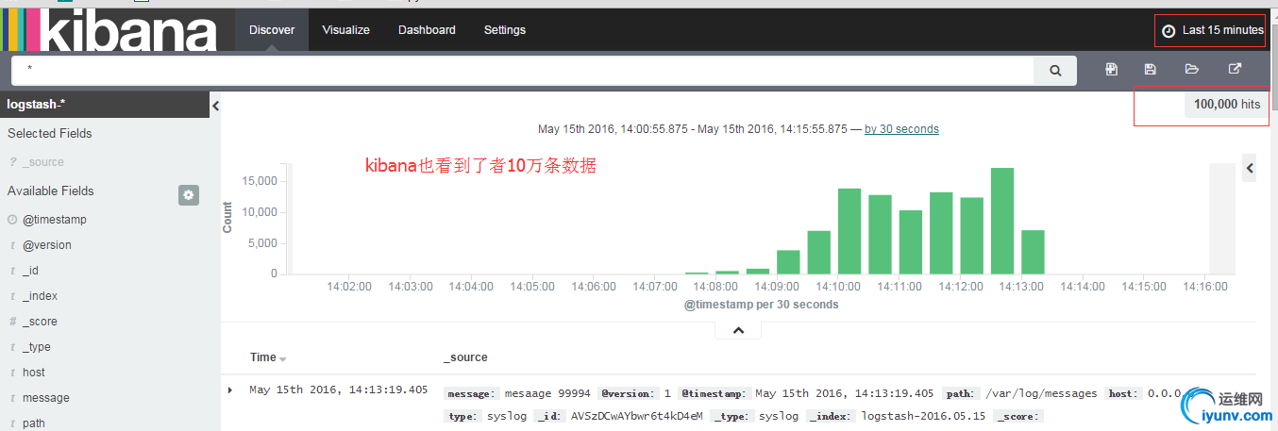The height and width of the screenshot is (431, 1278).
Task: Open the time picker clock icon
Action: click(1169, 30)
